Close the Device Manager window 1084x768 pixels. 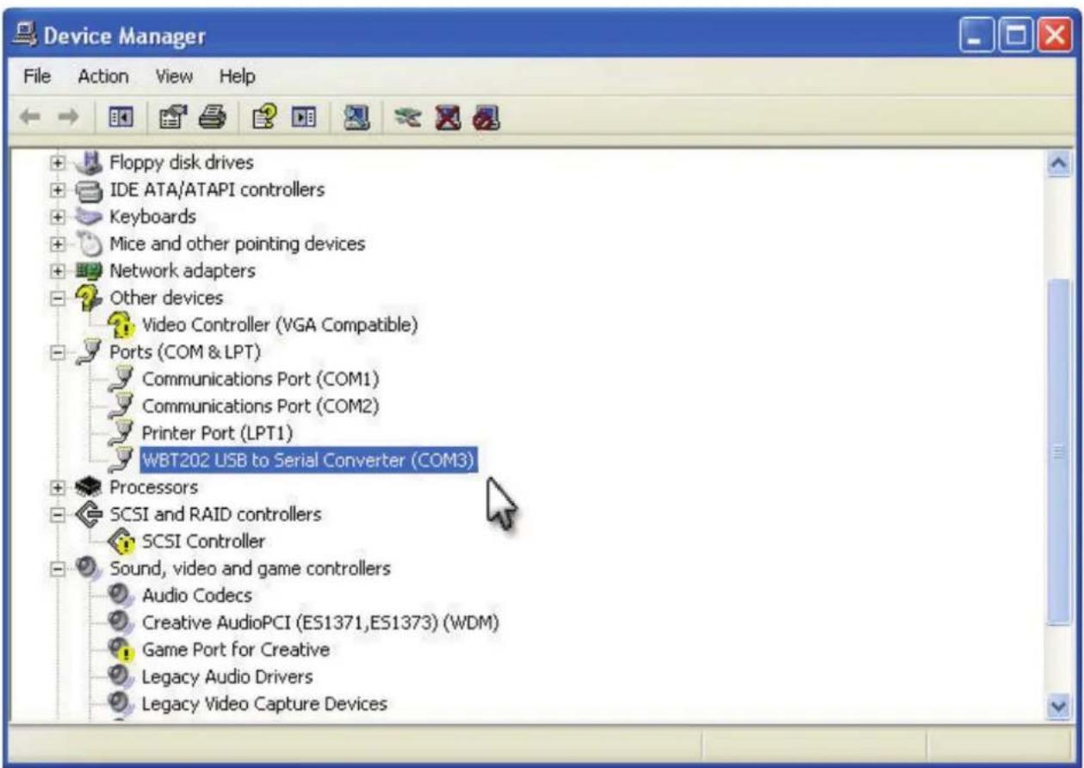click(x=1054, y=35)
